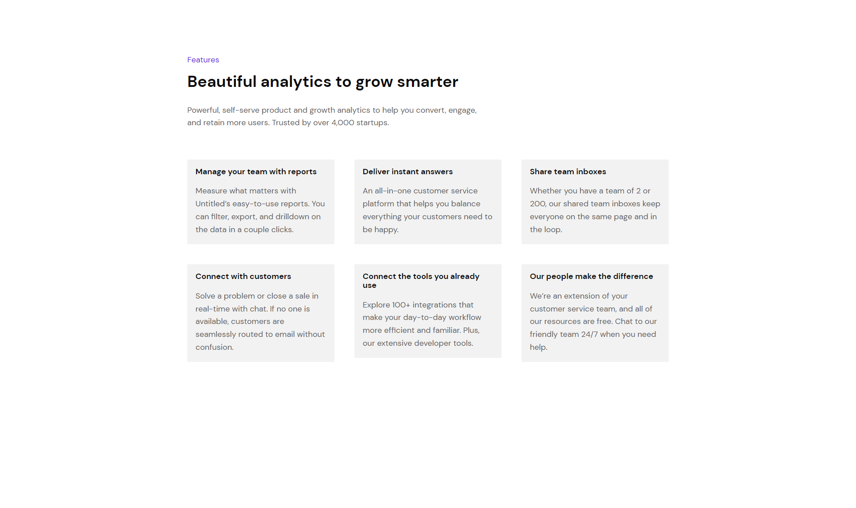Screen dimensions: 856x508
Task: Click the first feature card in the bottom row
Action: (261, 313)
